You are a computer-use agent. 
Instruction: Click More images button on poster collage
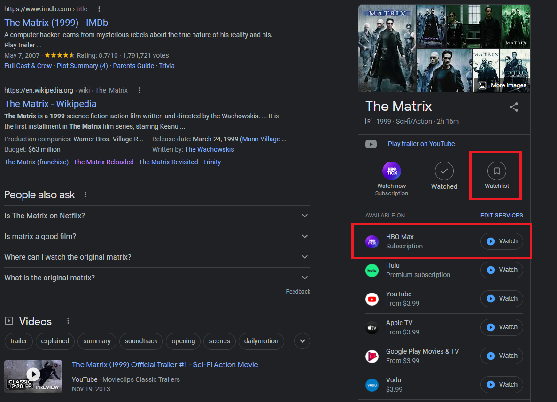click(x=503, y=85)
